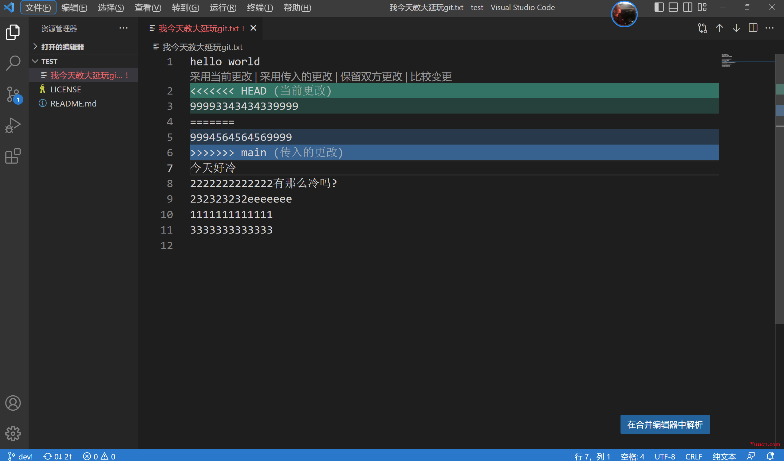This screenshot has width=784, height=461.
Task: Open the Accounts menu icon
Action: 13,403
